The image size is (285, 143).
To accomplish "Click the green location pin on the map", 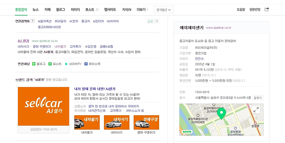I will point(221,114).
